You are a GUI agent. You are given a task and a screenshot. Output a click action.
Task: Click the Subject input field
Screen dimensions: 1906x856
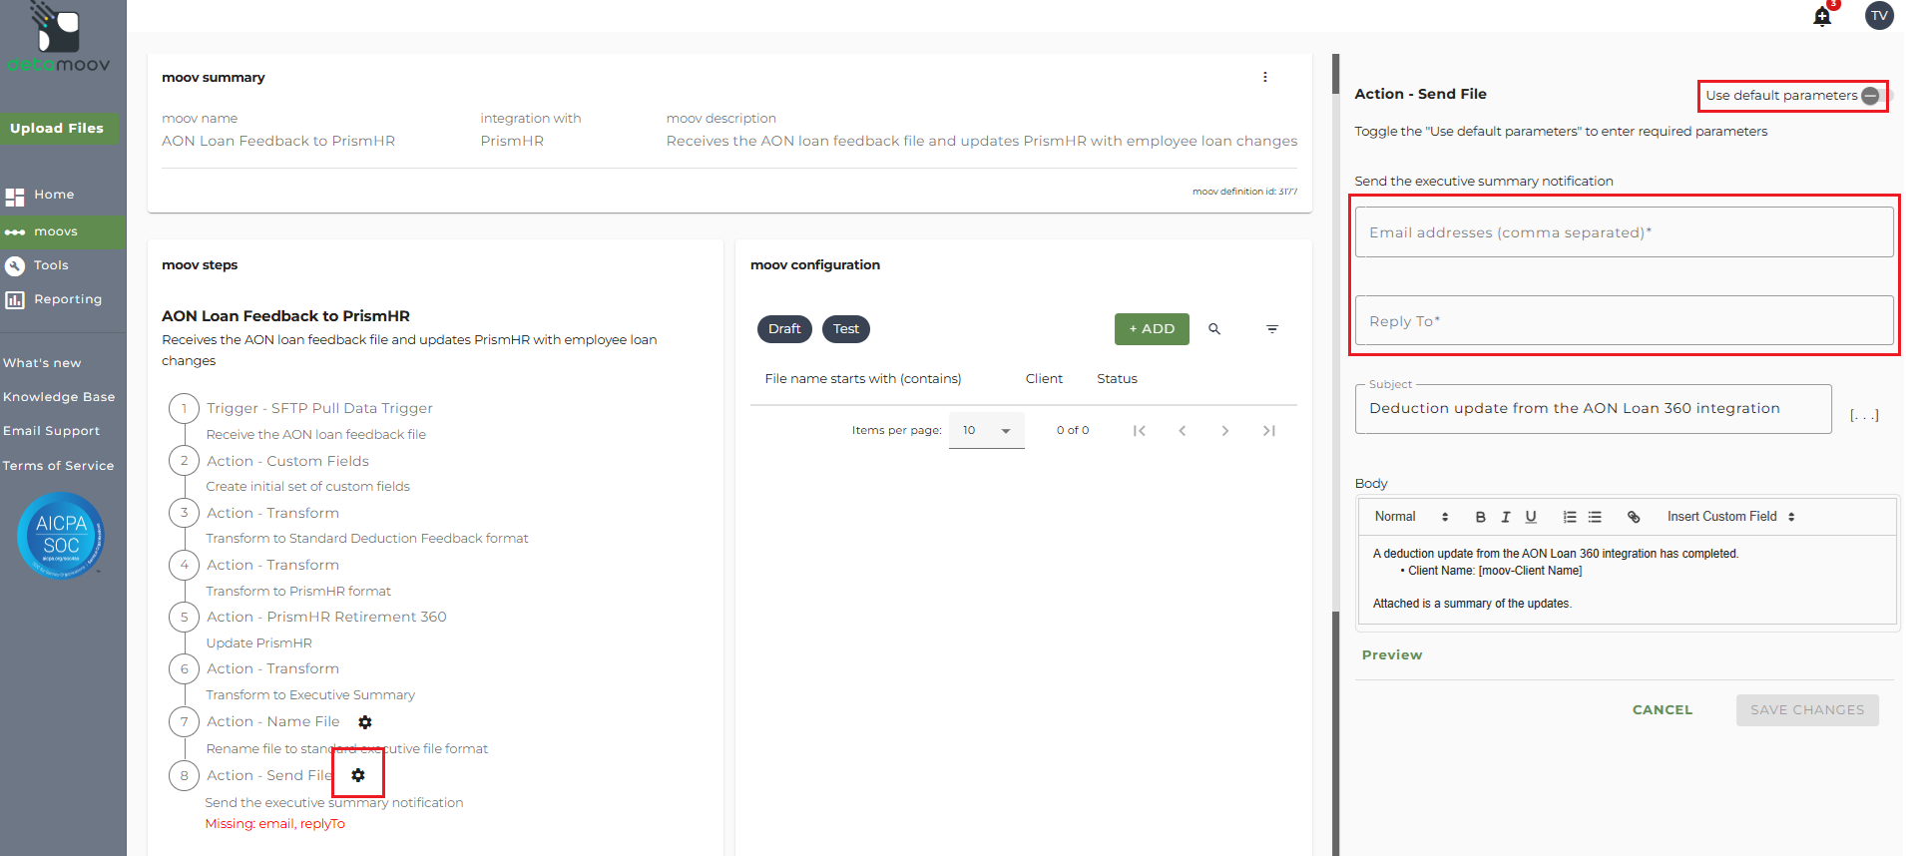pos(1593,409)
